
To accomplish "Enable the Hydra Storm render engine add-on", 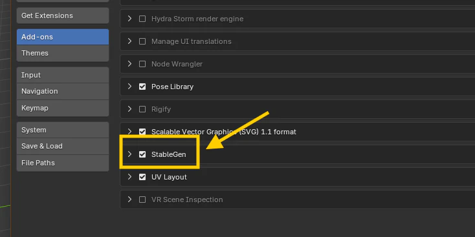I will click(142, 19).
